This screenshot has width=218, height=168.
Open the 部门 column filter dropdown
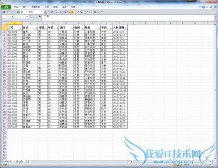click(x=72, y=28)
